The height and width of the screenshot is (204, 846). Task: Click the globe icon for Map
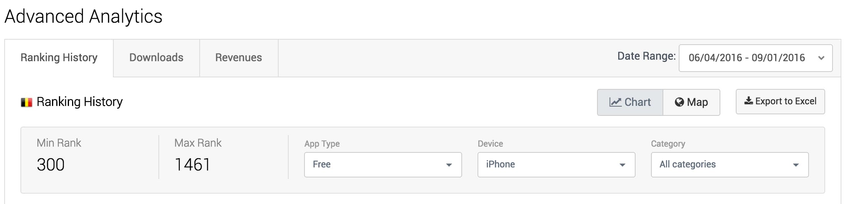click(679, 102)
